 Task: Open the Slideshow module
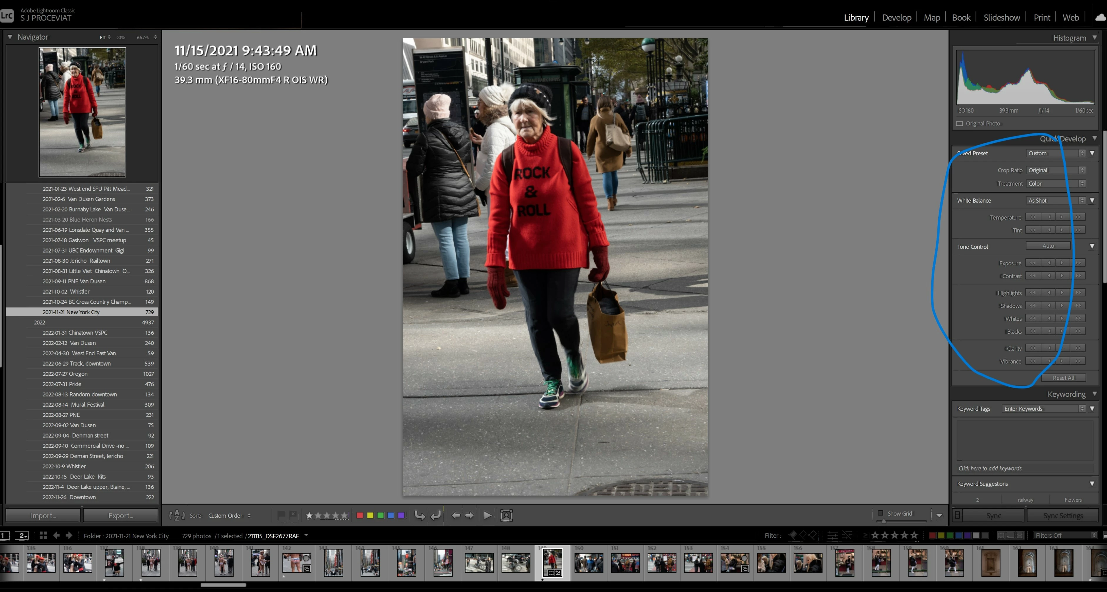pyautogui.click(x=1001, y=18)
